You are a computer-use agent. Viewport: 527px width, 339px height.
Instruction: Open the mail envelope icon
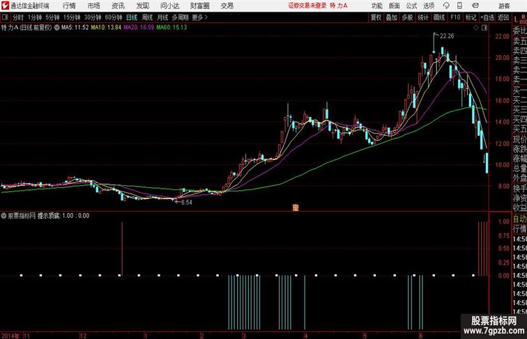click(x=475, y=6)
